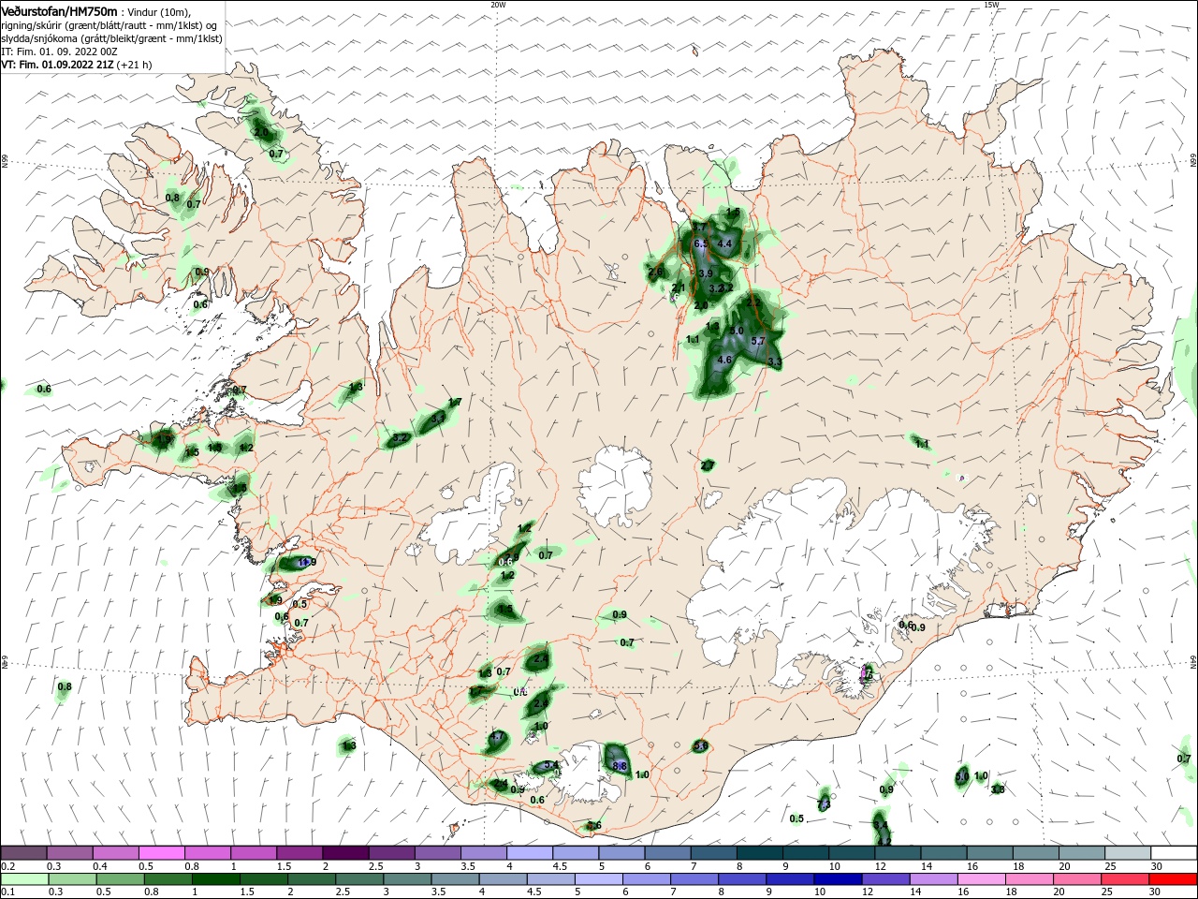Click the pale green 0.1 legend swatch
The height and width of the screenshot is (899, 1198).
(23, 879)
